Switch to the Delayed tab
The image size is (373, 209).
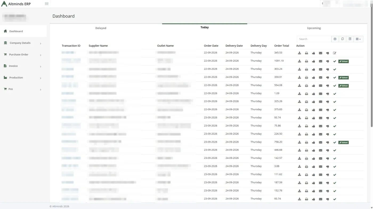click(x=101, y=28)
